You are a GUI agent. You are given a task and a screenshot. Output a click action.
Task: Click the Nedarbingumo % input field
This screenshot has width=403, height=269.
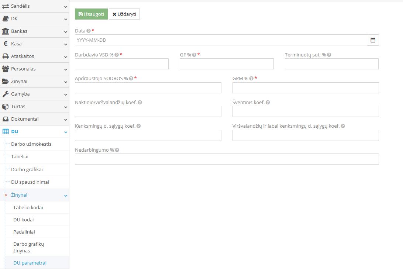pyautogui.click(x=227, y=159)
